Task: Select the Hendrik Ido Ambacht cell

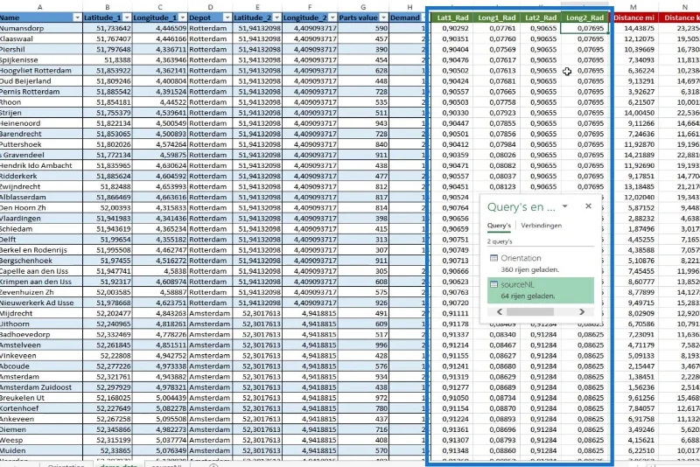Action: [x=41, y=165]
